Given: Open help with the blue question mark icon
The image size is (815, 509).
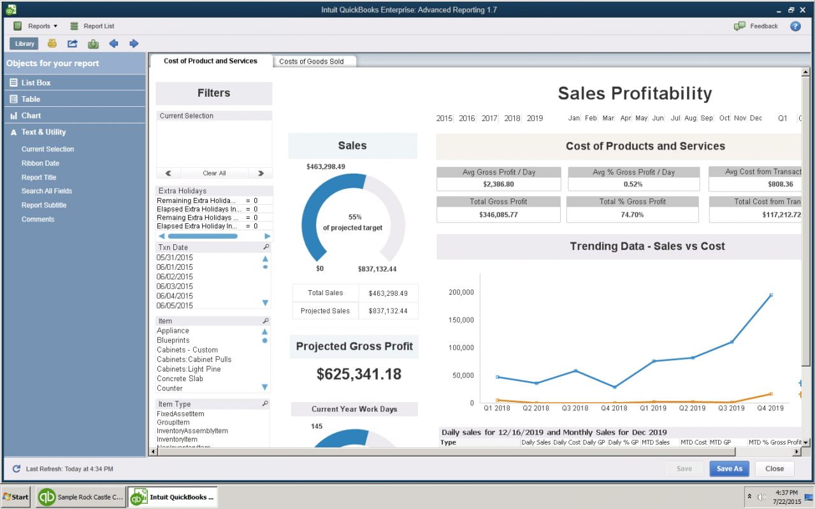Looking at the screenshot, I should (x=795, y=26).
